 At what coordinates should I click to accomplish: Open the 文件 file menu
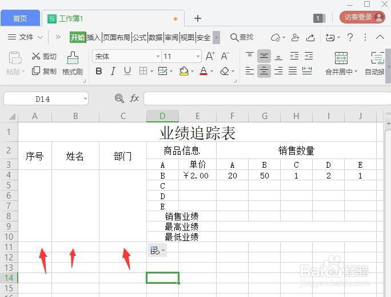tap(25, 37)
